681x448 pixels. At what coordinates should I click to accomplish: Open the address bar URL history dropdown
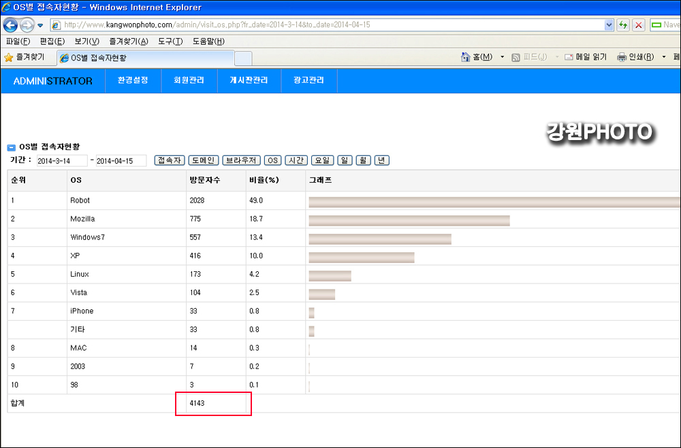609,24
